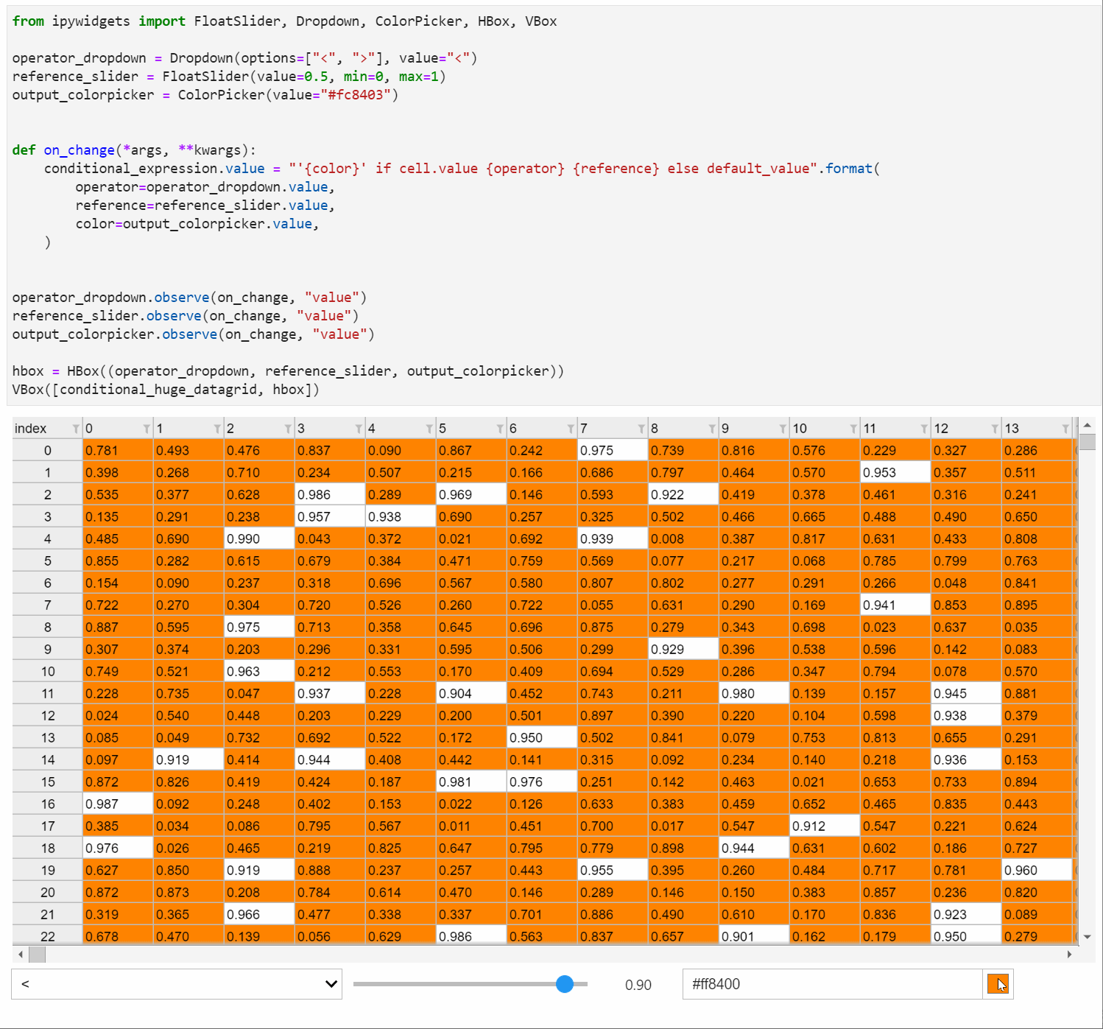Select cell 0.957 in row 3
Viewport: 1103px width, 1029px height.
330,516
